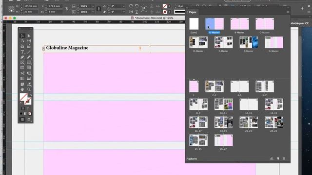Click the rotate 90° counter-clockwise icon
This screenshot has width=312, height=175.
click(x=136, y=6)
